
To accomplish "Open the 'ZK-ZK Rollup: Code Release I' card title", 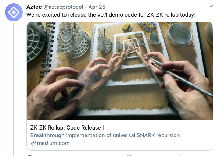I will (x=67, y=128).
